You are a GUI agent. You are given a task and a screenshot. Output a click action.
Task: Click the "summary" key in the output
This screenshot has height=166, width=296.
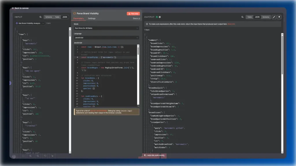click(x=153, y=40)
